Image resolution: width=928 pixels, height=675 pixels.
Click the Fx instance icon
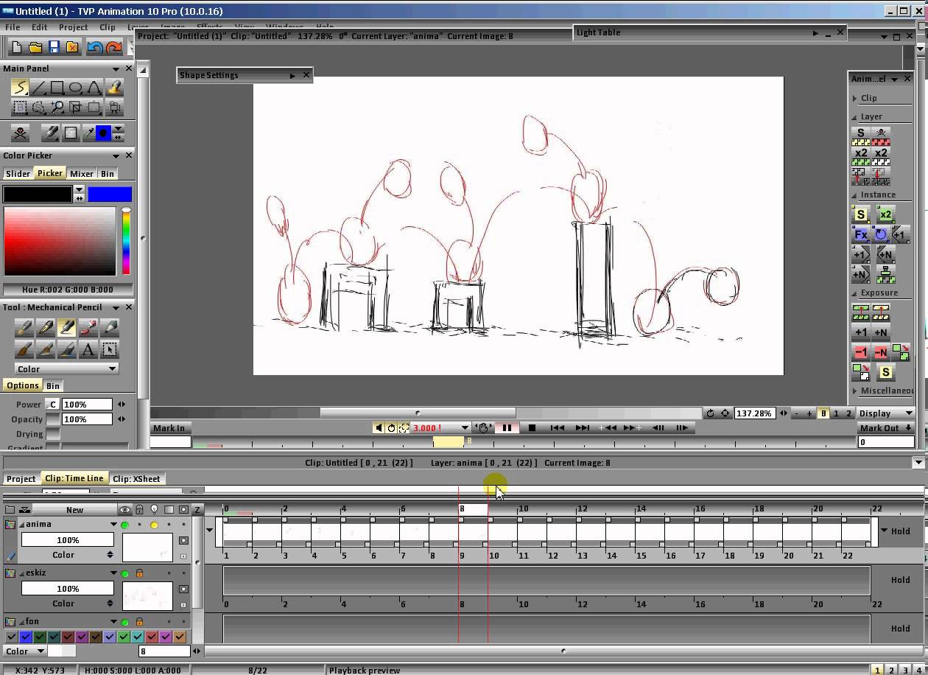tap(861, 235)
